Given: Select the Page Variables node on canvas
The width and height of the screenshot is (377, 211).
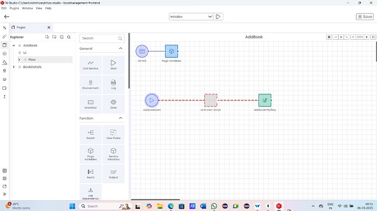Looking at the screenshot, I should 172,51.
